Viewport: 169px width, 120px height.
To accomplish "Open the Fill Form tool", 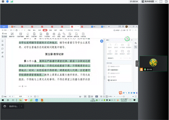I will click(70, 35).
